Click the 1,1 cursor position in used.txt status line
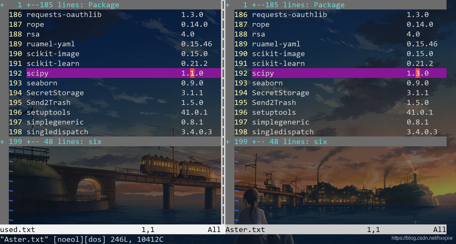This screenshot has height=244, width=456. pyautogui.click(x=148, y=229)
